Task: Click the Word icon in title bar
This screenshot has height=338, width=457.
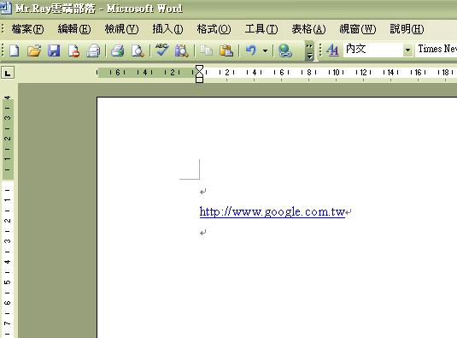Action: click(x=5, y=8)
